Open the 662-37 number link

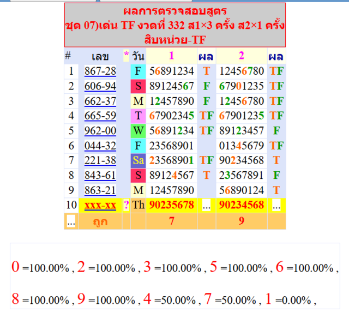[100, 101]
